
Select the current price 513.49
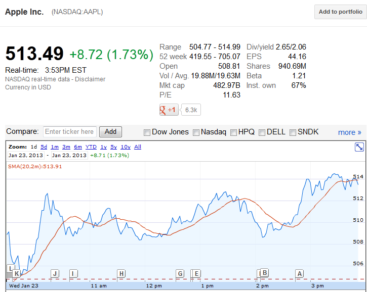click(34, 54)
